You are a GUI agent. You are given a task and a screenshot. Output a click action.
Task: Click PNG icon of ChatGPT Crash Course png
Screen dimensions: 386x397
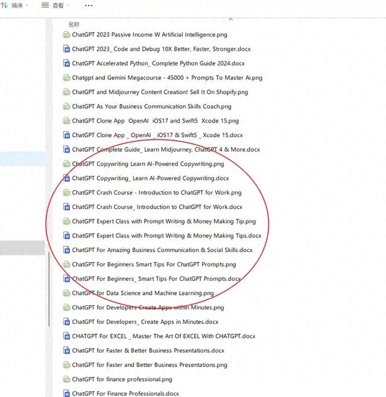click(x=66, y=192)
